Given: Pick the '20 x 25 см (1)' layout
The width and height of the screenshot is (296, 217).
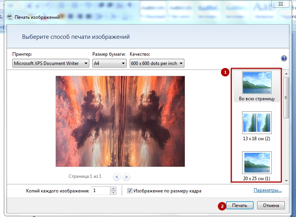Looking at the screenshot, I should point(257,166).
